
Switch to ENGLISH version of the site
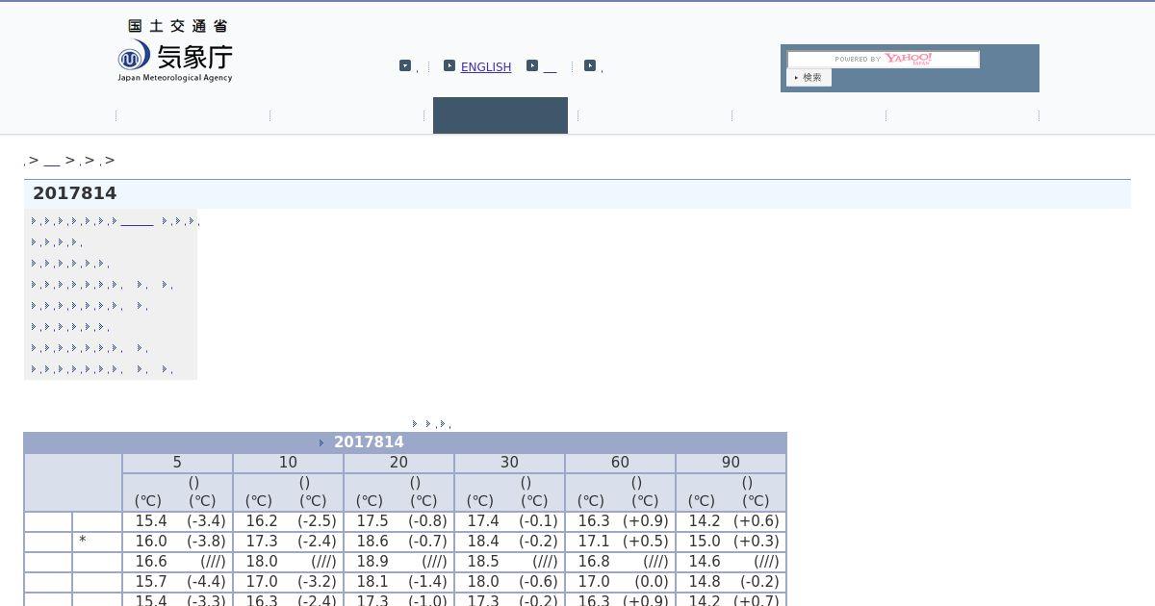[486, 66]
